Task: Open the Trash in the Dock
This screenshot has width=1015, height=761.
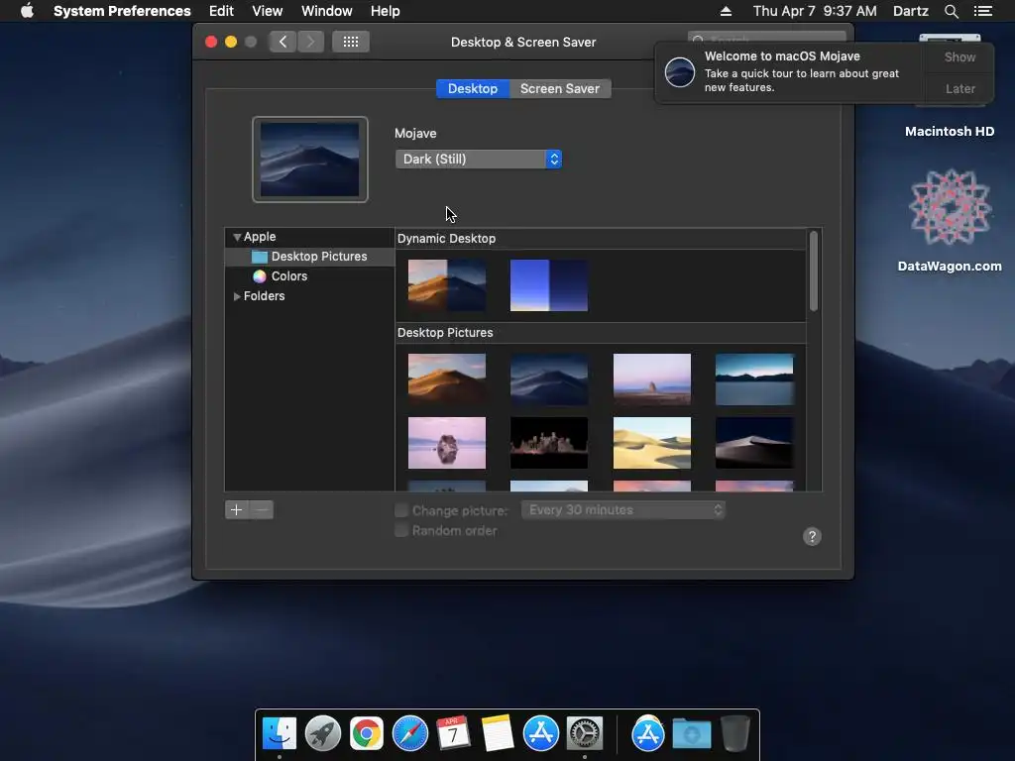Action: (735, 733)
